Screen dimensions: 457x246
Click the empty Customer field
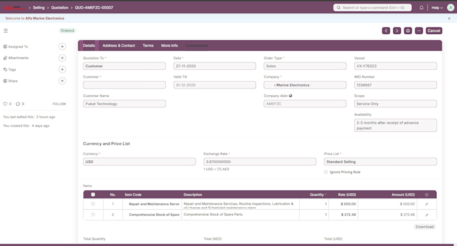pyautogui.click(x=124, y=85)
